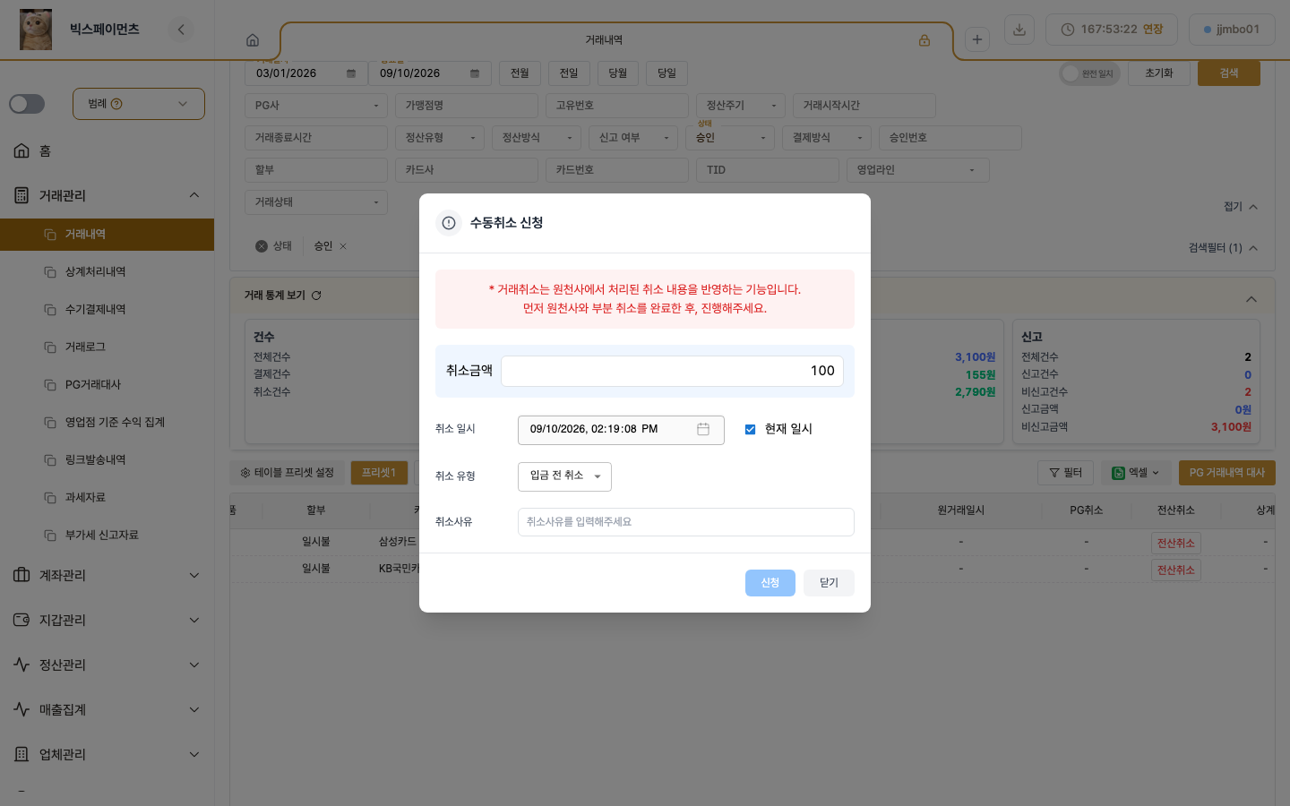
Task: Open the 범례 dropdown in sidebar
Action: point(139,104)
